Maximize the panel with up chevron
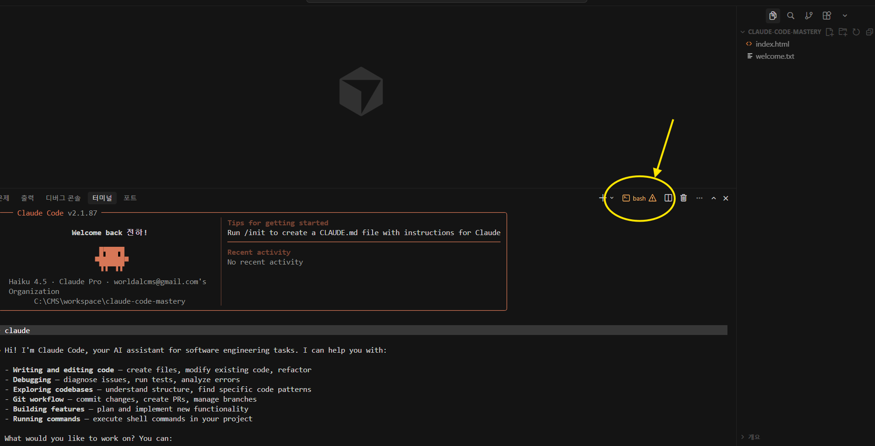This screenshot has width=875, height=446. (713, 198)
